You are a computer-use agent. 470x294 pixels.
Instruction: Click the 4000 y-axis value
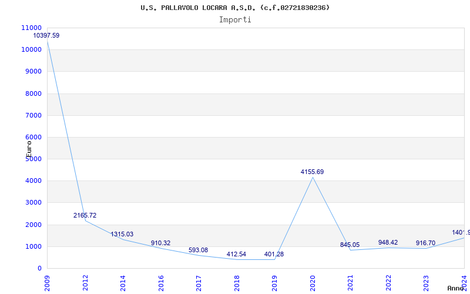33,181
